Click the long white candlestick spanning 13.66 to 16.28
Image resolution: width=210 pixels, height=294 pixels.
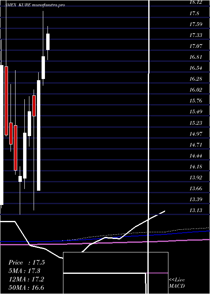(x=39, y=135)
